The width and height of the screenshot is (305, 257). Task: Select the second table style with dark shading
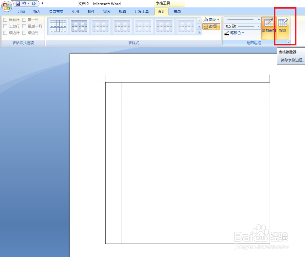coord(79,26)
